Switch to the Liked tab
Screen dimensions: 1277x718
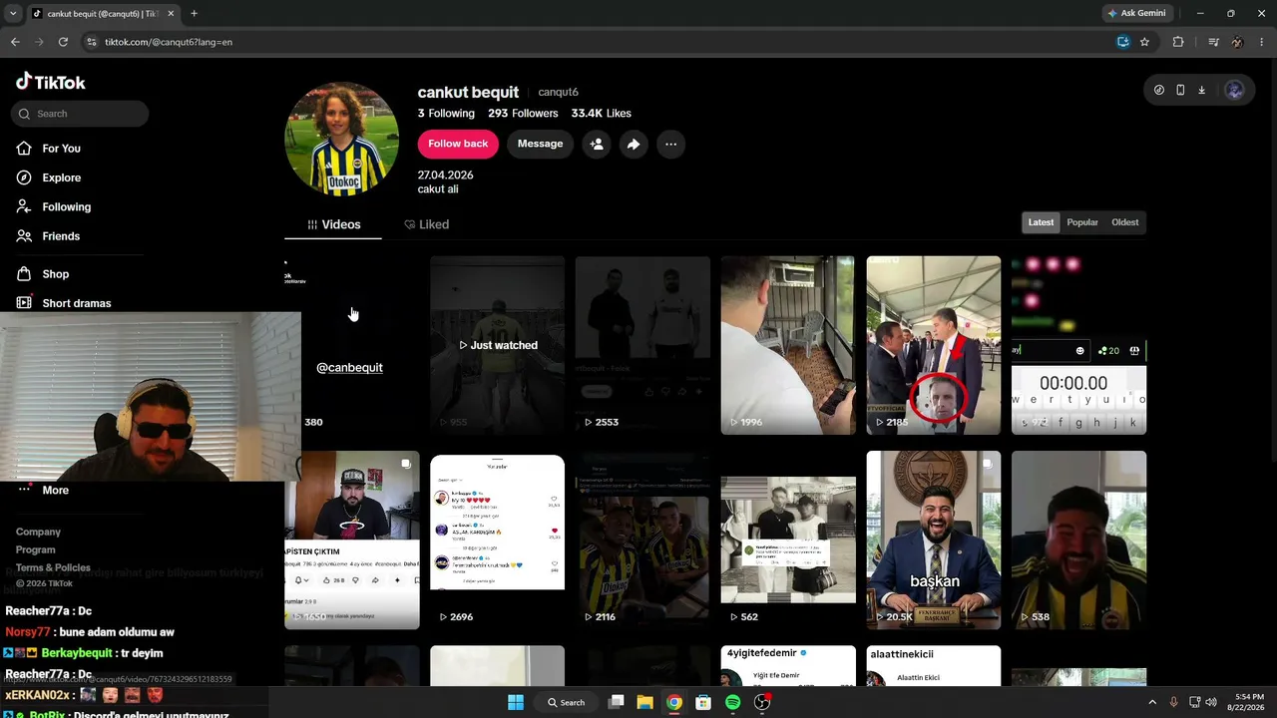pos(426,224)
